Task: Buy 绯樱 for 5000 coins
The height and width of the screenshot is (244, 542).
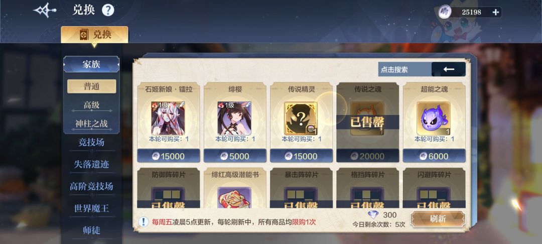Action: 235,156
